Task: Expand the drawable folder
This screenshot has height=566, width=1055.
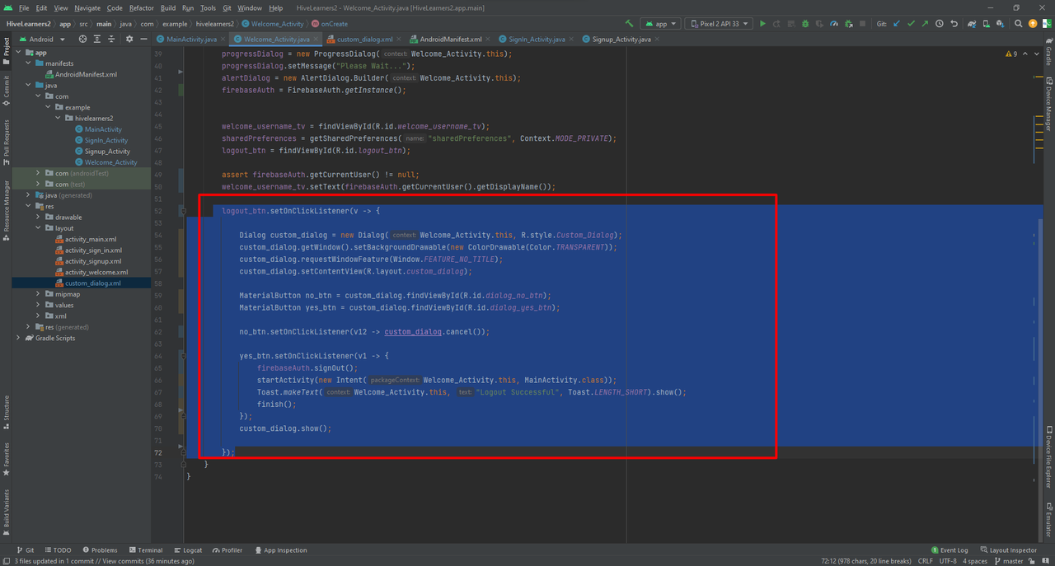Action: click(38, 218)
